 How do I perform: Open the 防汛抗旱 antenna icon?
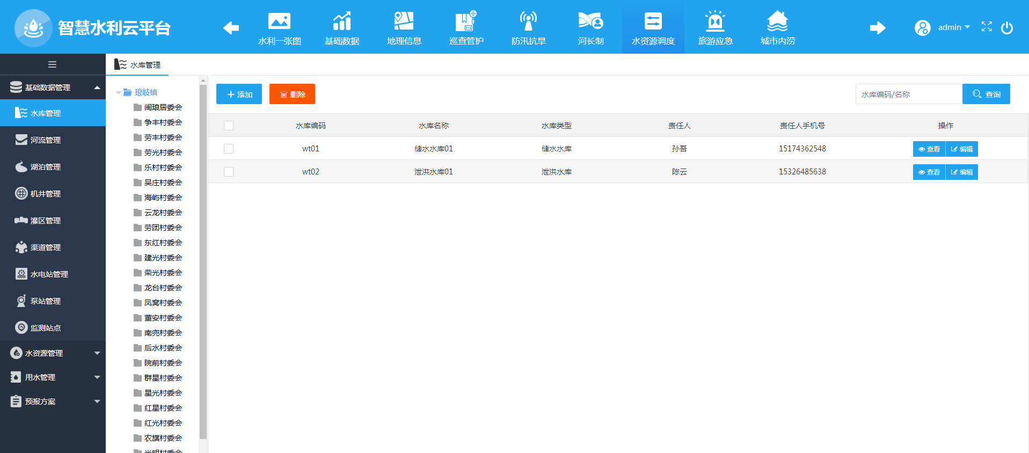point(528,21)
